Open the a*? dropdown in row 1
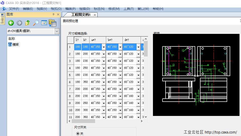 pos(104,47)
